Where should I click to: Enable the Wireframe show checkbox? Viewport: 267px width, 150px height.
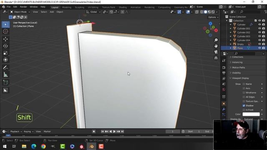[244, 92]
